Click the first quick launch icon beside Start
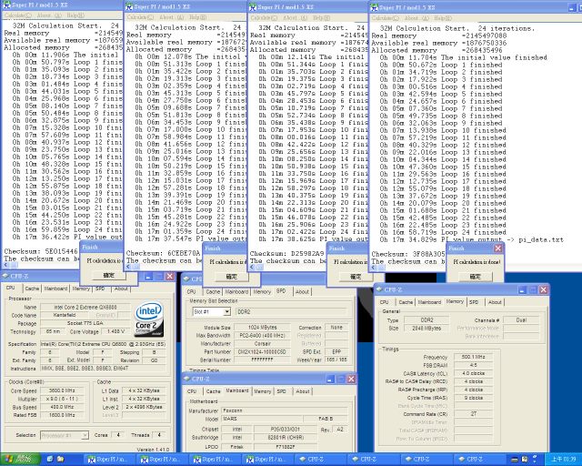This screenshot has width=582, height=466. 50,460
